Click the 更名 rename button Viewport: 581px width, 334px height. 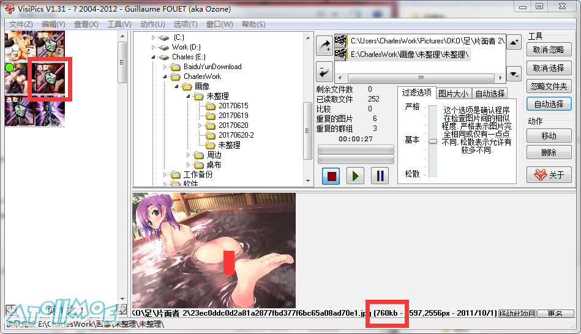pos(555,313)
